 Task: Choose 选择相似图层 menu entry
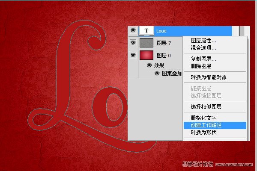coord(206,107)
